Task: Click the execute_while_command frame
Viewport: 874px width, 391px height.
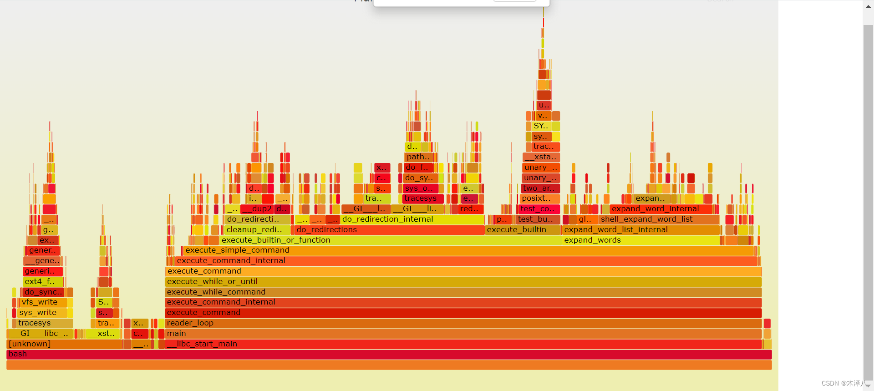Action: click(x=463, y=292)
